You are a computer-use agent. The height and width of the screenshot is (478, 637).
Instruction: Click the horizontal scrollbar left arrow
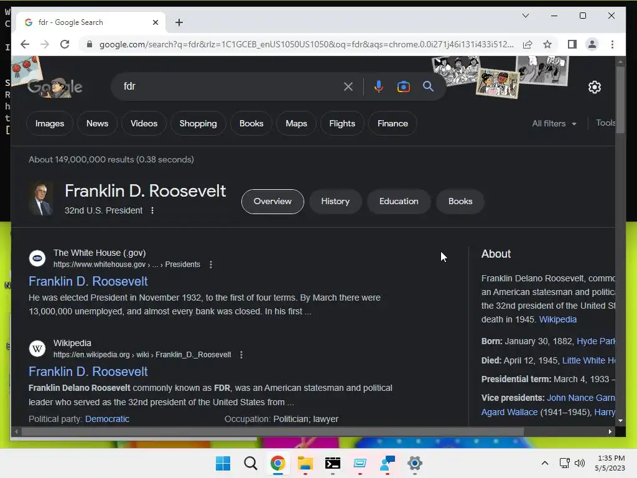pyautogui.click(x=16, y=432)
